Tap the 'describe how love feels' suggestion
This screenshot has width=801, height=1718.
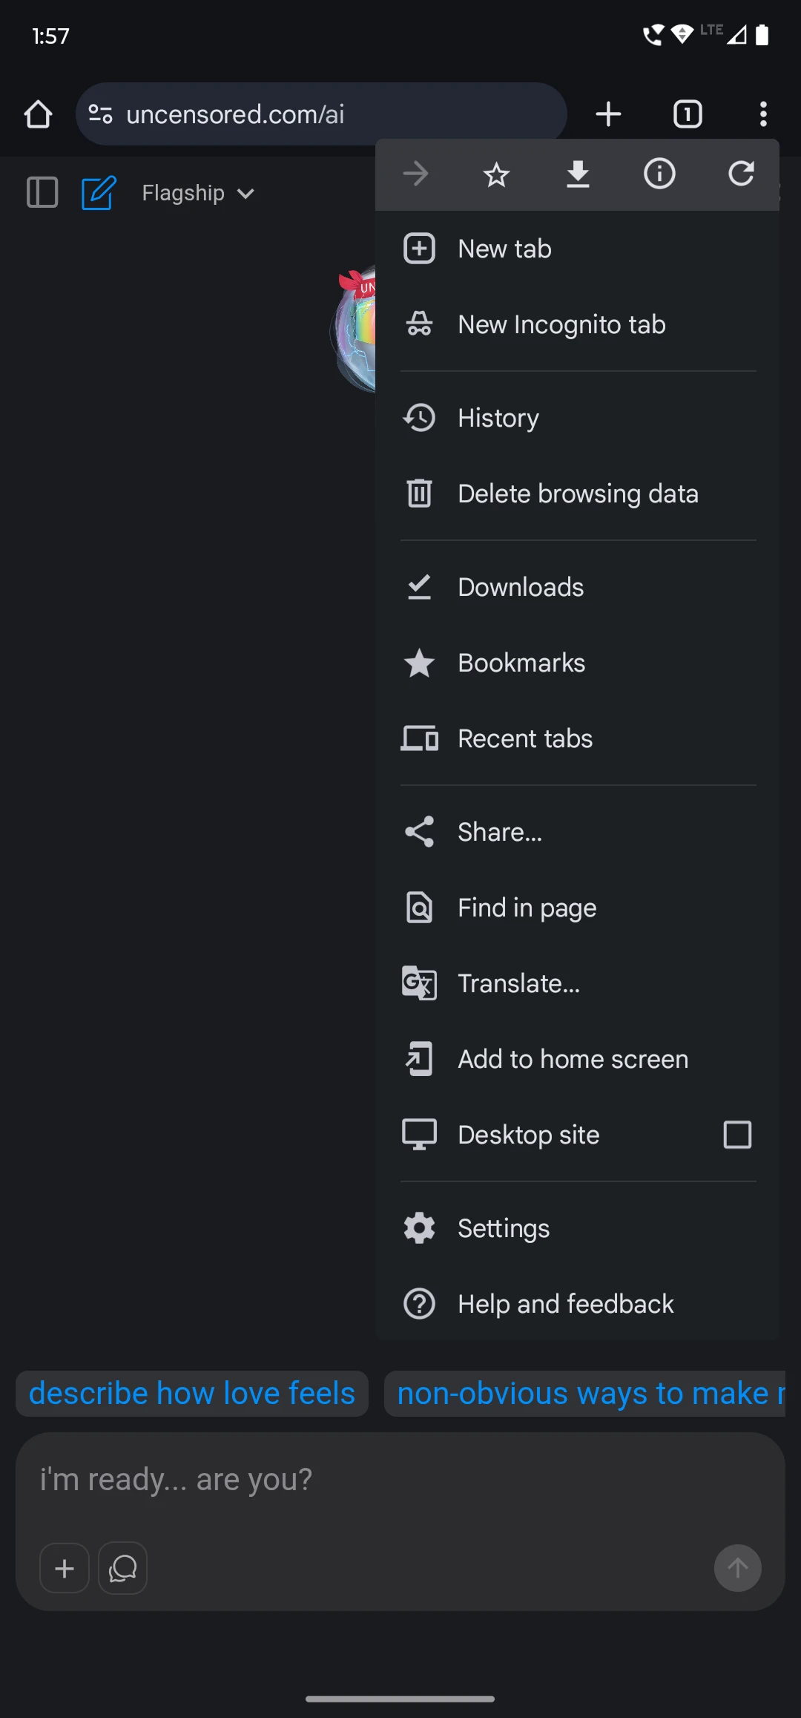(x=191, y=1393)
